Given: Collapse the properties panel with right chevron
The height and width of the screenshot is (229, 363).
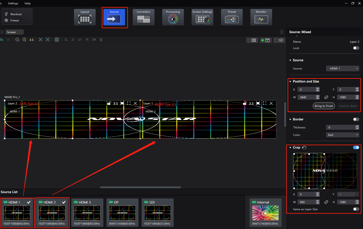Looking at the screenshot, I should 282,32.
